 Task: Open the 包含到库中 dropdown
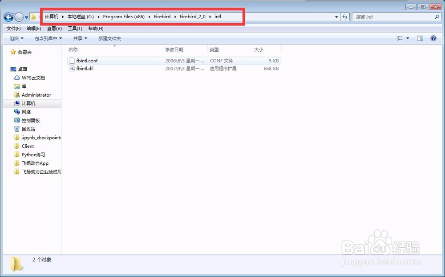[x=48, y=38]
